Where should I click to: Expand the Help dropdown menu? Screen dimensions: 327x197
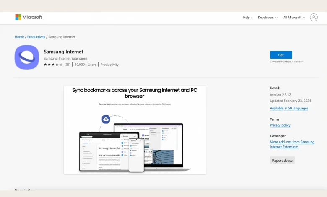pos(248,18)
